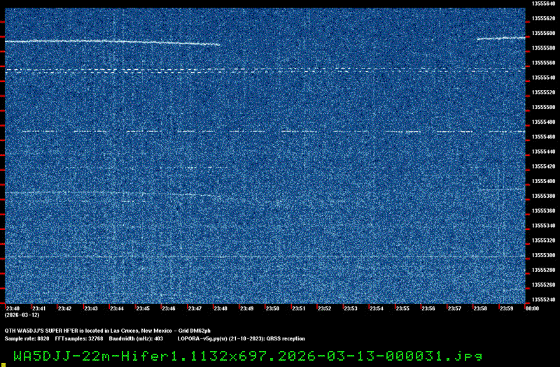Click the 00:00 end time label
The image size is (560, 367).
point(532,308)
